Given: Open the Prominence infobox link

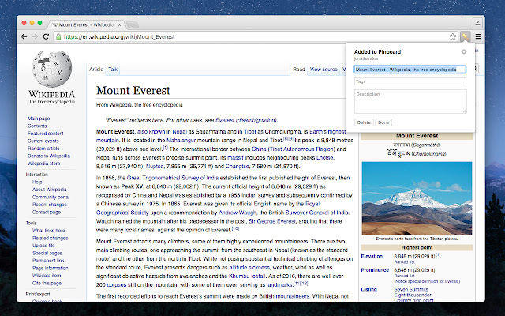Looking at the screenshot, I should pos(375,270).
